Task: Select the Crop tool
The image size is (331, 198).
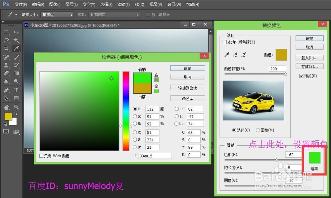Action: click(6, 48)
